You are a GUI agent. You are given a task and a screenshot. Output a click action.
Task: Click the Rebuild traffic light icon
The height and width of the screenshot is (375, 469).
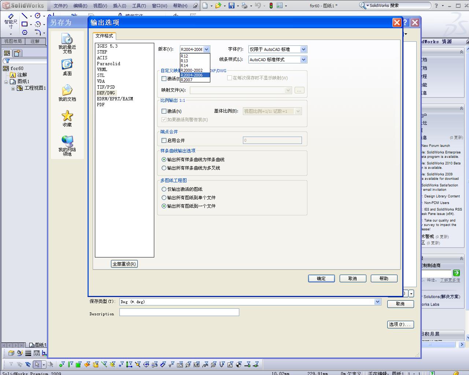tap(271, 5)
